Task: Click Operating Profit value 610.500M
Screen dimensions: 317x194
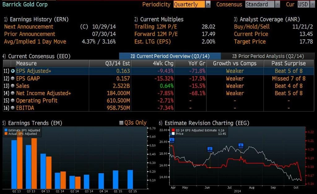Action: (119, 100)
